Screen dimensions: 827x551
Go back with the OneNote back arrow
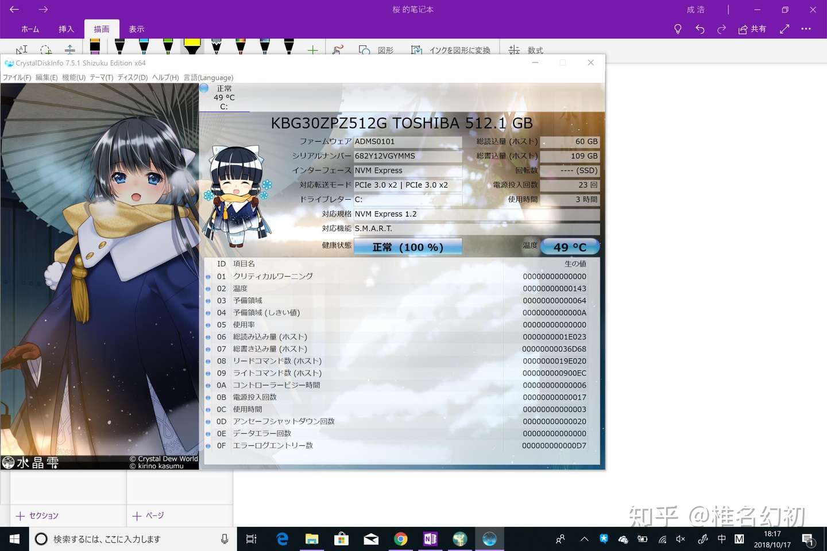pyautogui.click(x=14, y=9)
